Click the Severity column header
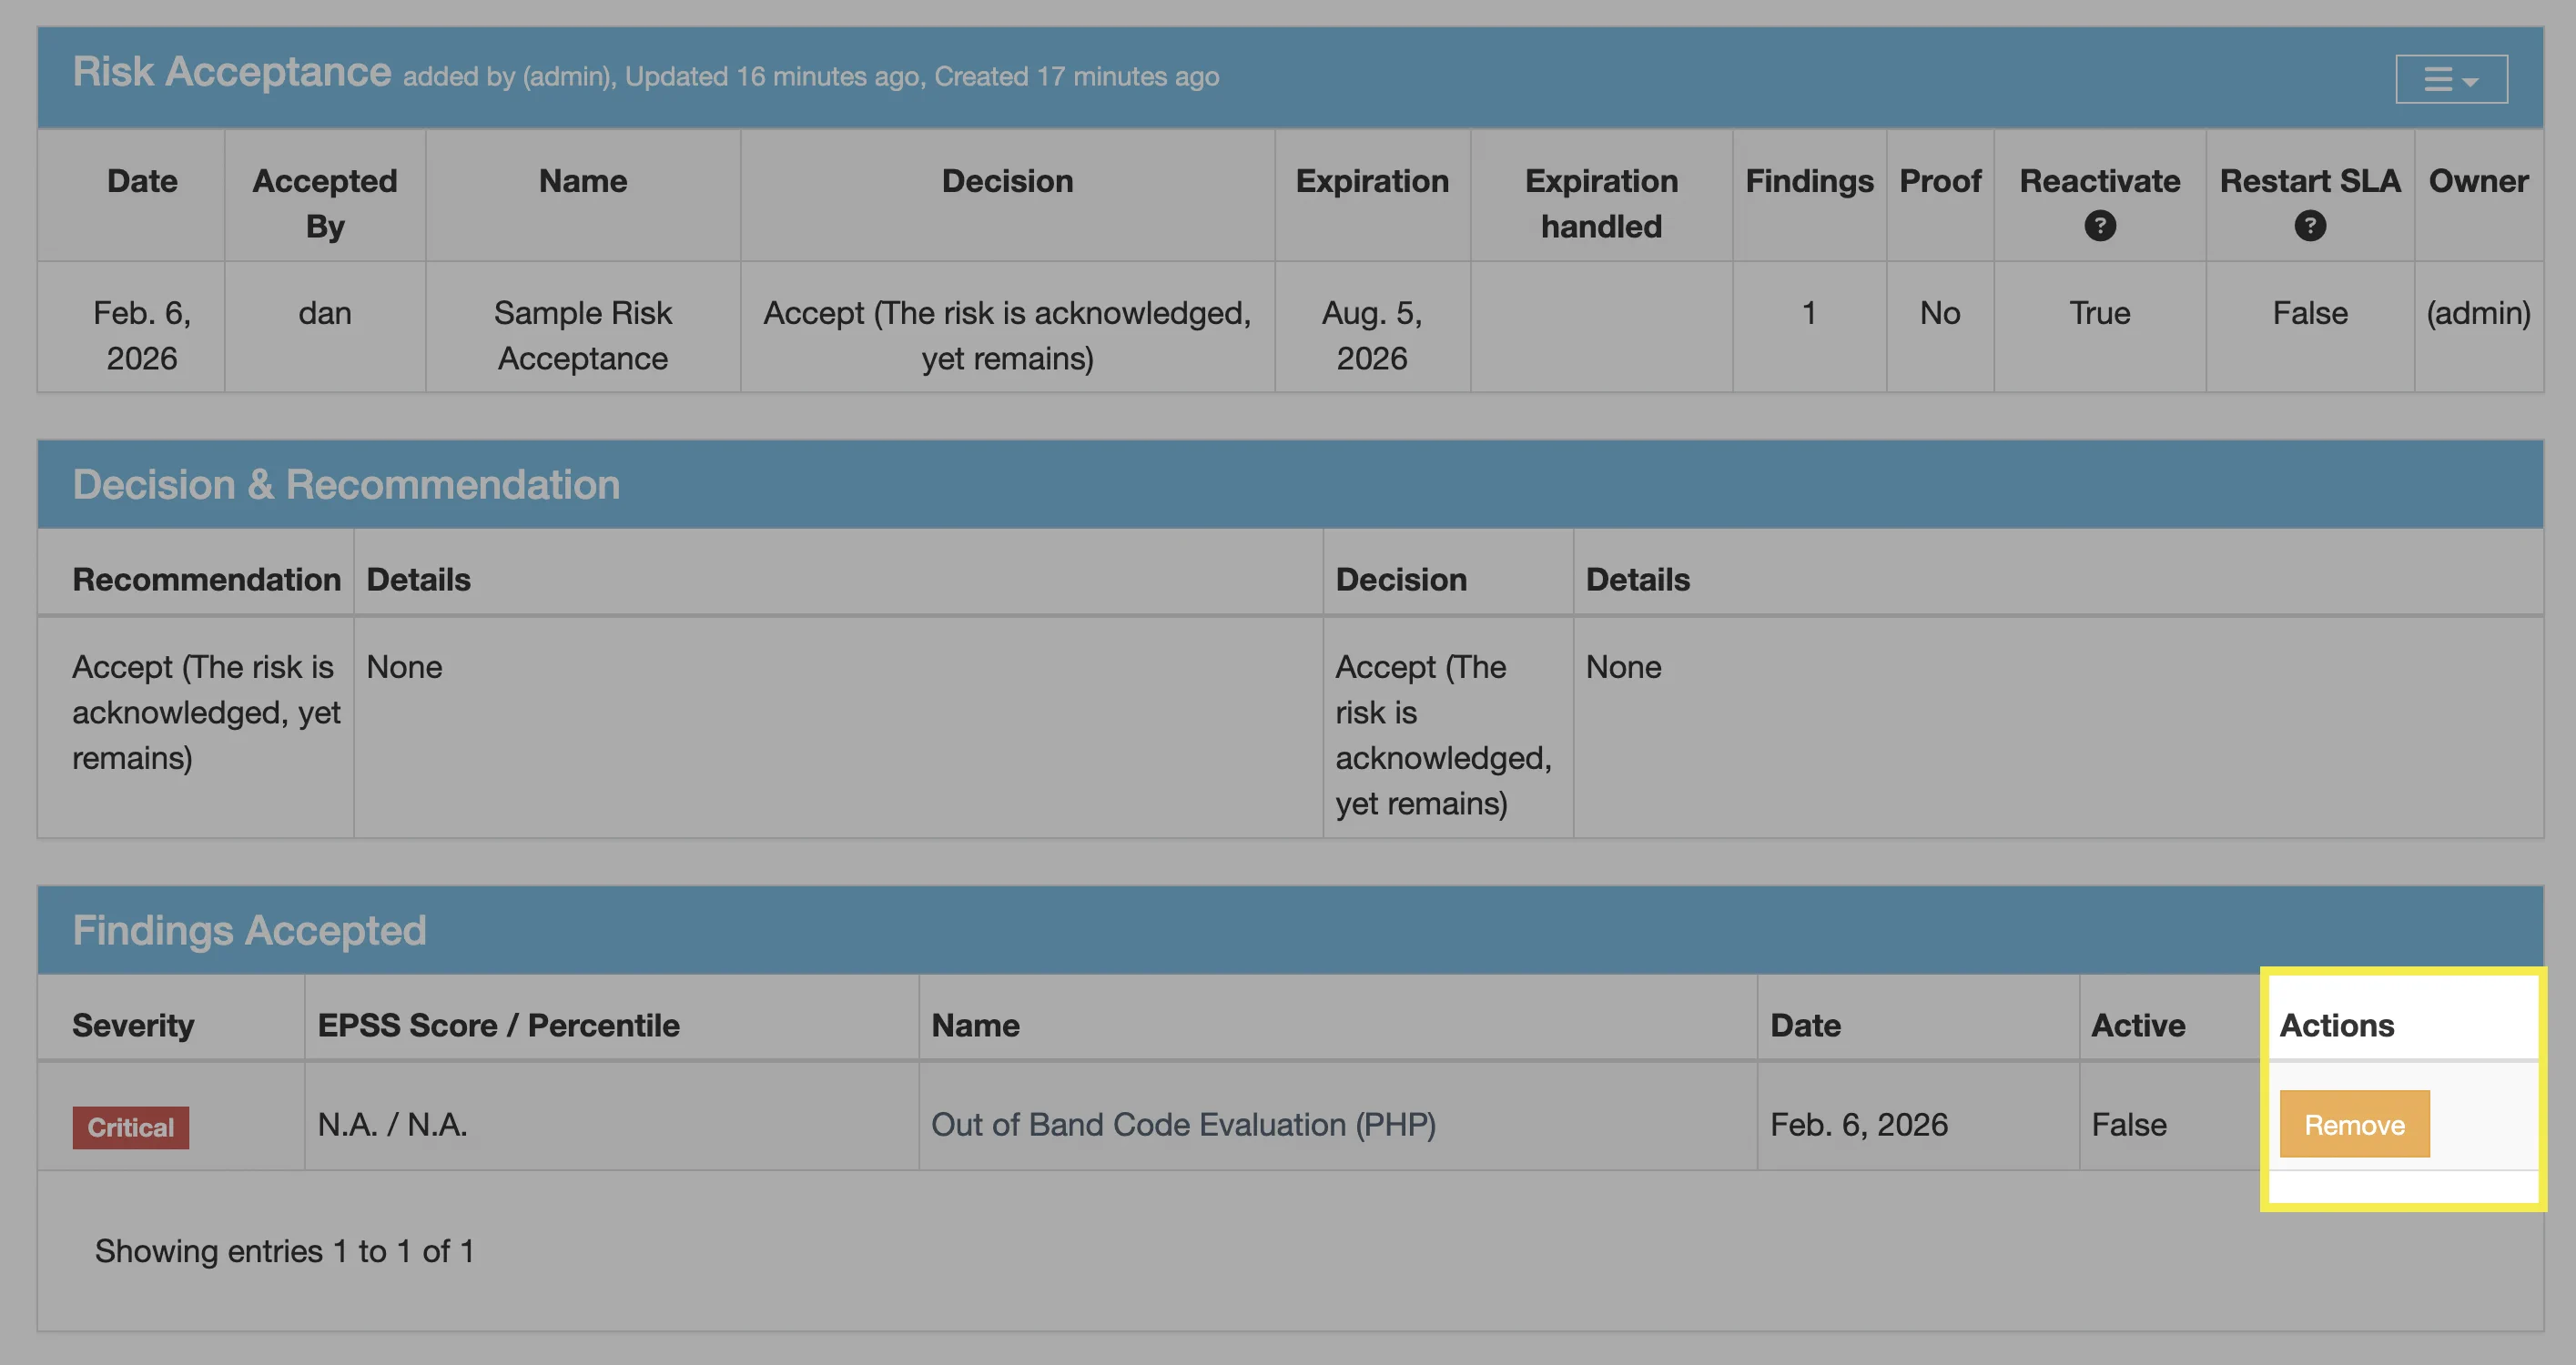The image size is (2576, 1365). (x=133, y=1025)
